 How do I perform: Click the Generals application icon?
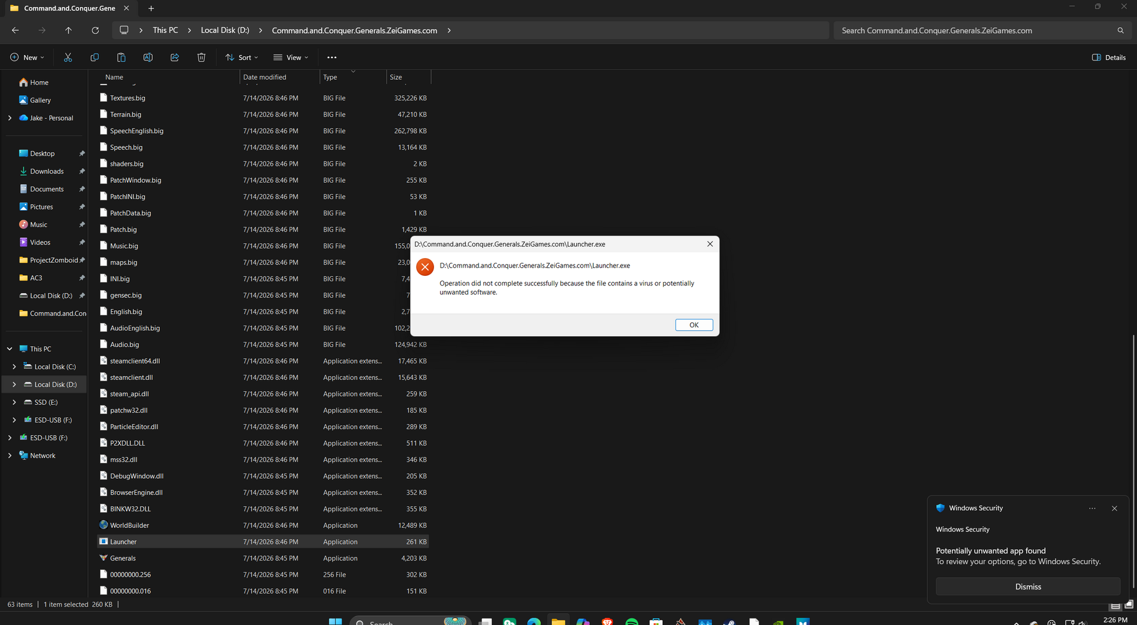(x=104, y=558)
